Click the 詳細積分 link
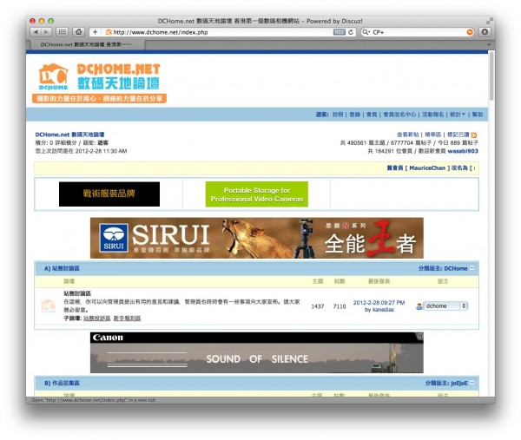This screenshot has height=440, width=521. click(x=65, y=143)
